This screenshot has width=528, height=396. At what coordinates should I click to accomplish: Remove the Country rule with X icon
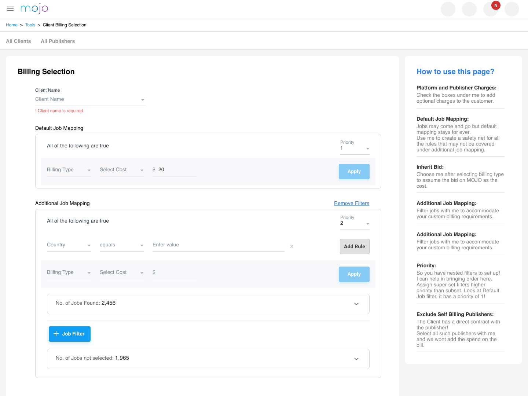click(x=292, y=246)
